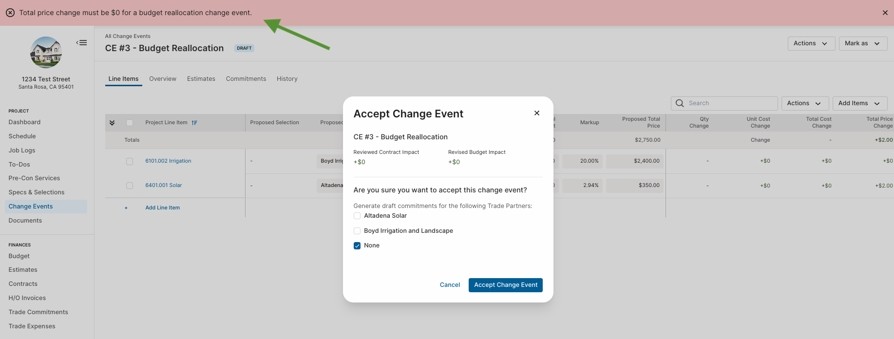Open sidebar Estimates under Finances
The image size is (894, 339).
23,270
